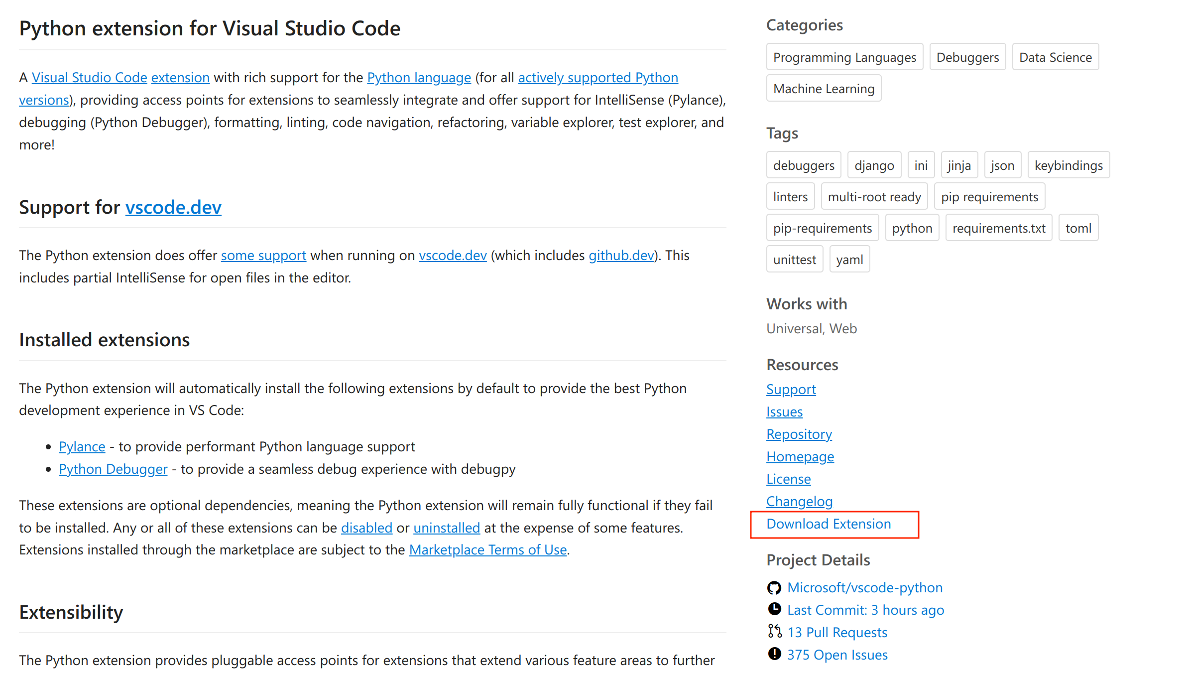1189x673 pixels.
Task: Select the Programming Languages category
Action: pos(844,57)
